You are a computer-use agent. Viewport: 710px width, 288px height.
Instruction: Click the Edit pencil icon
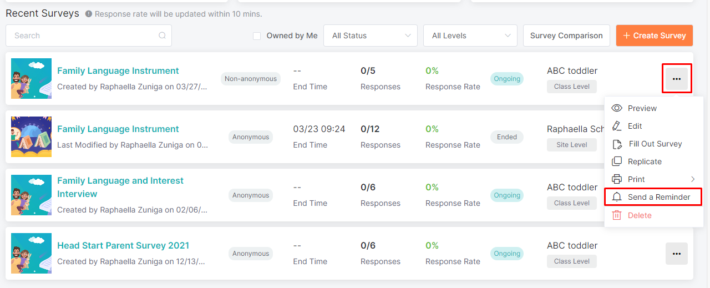point(617,126)
